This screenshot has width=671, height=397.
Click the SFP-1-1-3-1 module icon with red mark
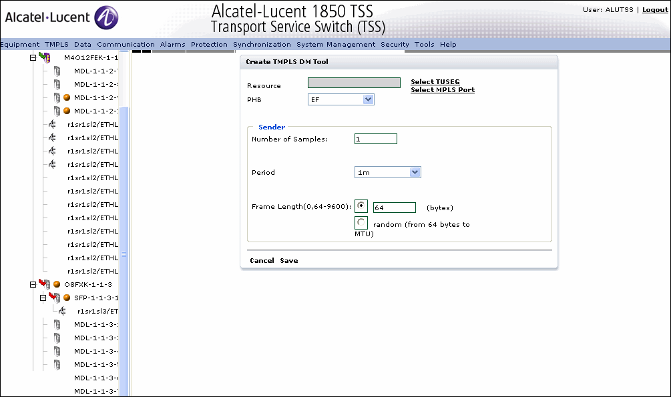(x=54, y=298)
